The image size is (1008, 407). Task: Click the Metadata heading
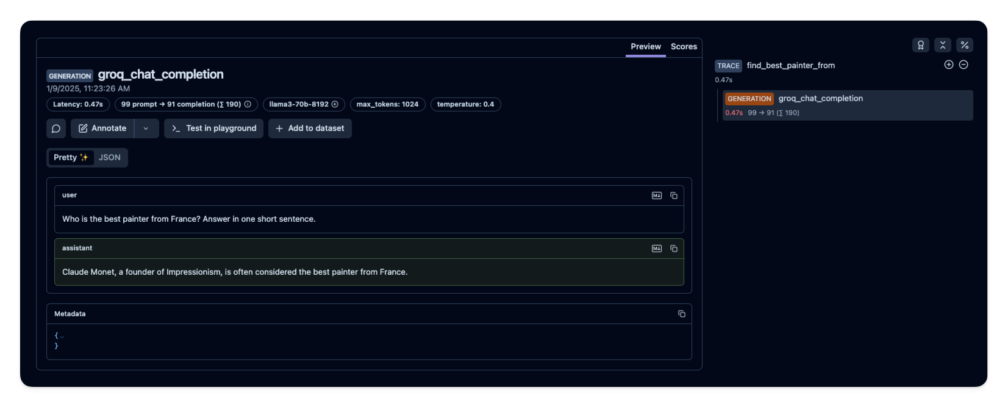(70, 314)
